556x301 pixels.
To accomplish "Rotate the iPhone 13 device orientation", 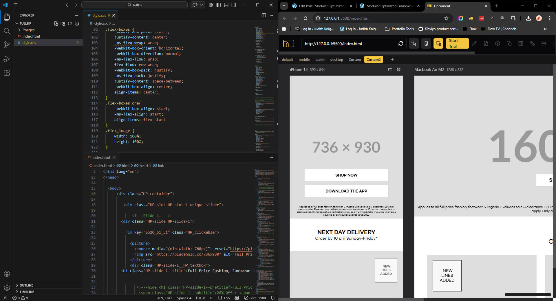I will [x=390, y=69].
